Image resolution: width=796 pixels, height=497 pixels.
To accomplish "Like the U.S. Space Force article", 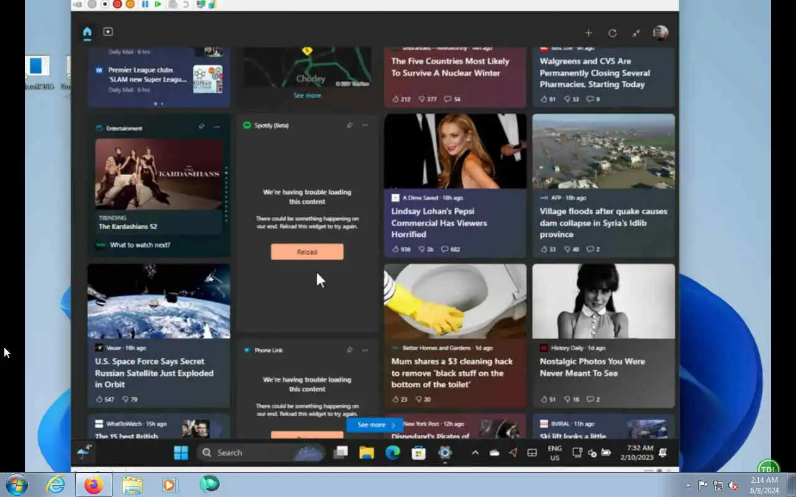I will click(104, 399).
